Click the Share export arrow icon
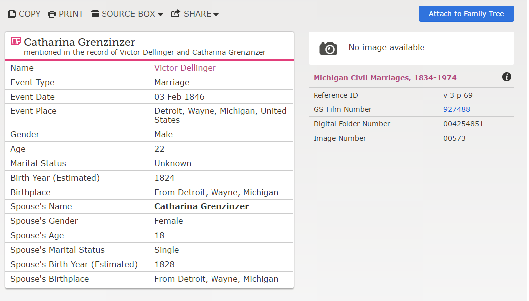Screen dimensions: 529x301 click(x=175, y=14)
